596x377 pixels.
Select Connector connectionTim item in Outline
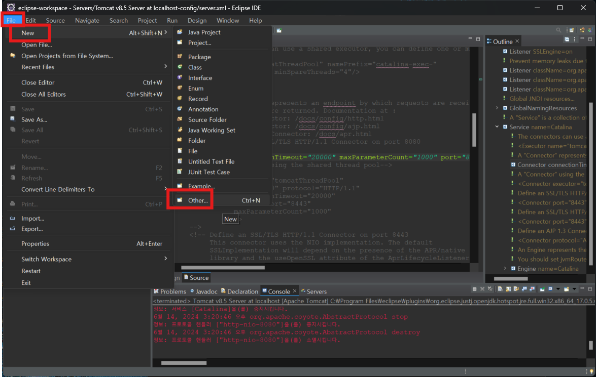pos(548,164)
